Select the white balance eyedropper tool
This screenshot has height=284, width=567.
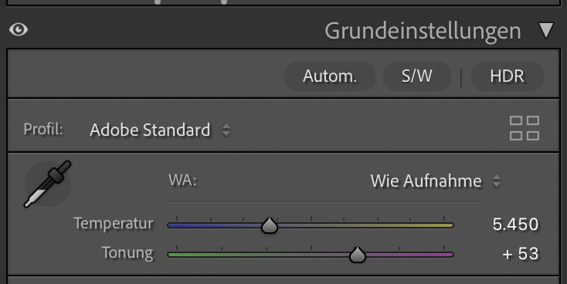(47, 184)
